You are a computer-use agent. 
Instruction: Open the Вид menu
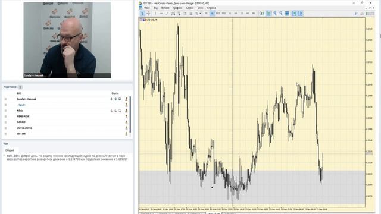coord(155,8)
